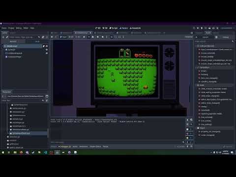This screenshot has width=236, height=177.
Task: Select the CollisionShape2D node
Action: pyautogui.click(x=15, y=53)
